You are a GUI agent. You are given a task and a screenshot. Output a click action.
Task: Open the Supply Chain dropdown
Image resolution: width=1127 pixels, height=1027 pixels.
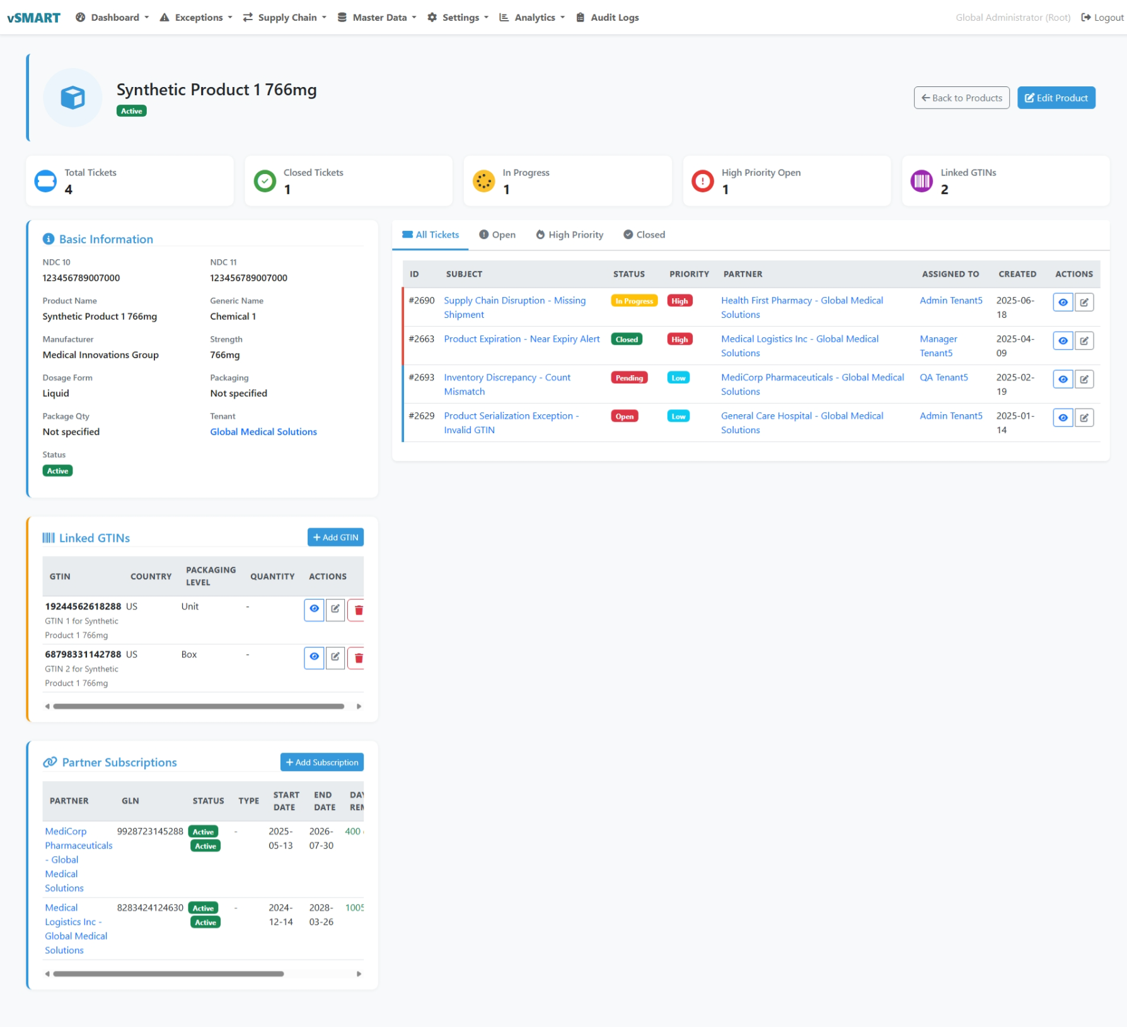[x=285, y=18]
